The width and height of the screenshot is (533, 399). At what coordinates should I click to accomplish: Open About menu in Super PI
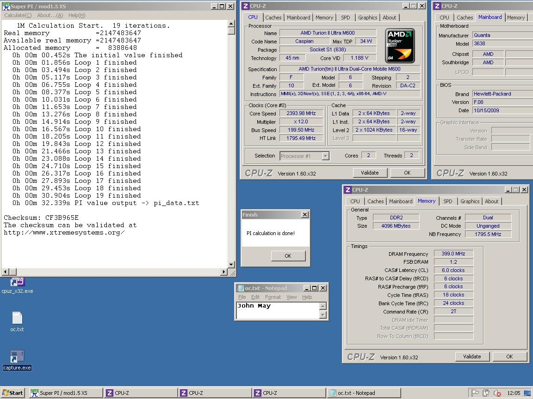click(x=50, y=15)
